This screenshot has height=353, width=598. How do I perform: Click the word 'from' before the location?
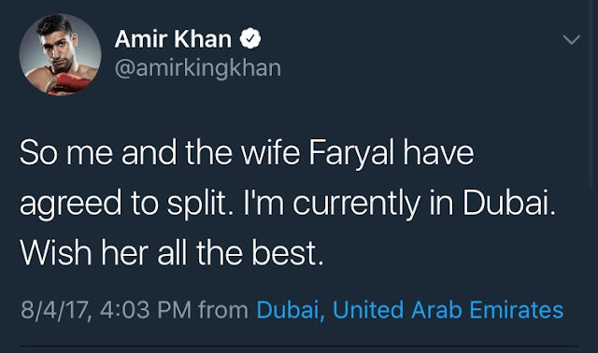pos(223,309)
